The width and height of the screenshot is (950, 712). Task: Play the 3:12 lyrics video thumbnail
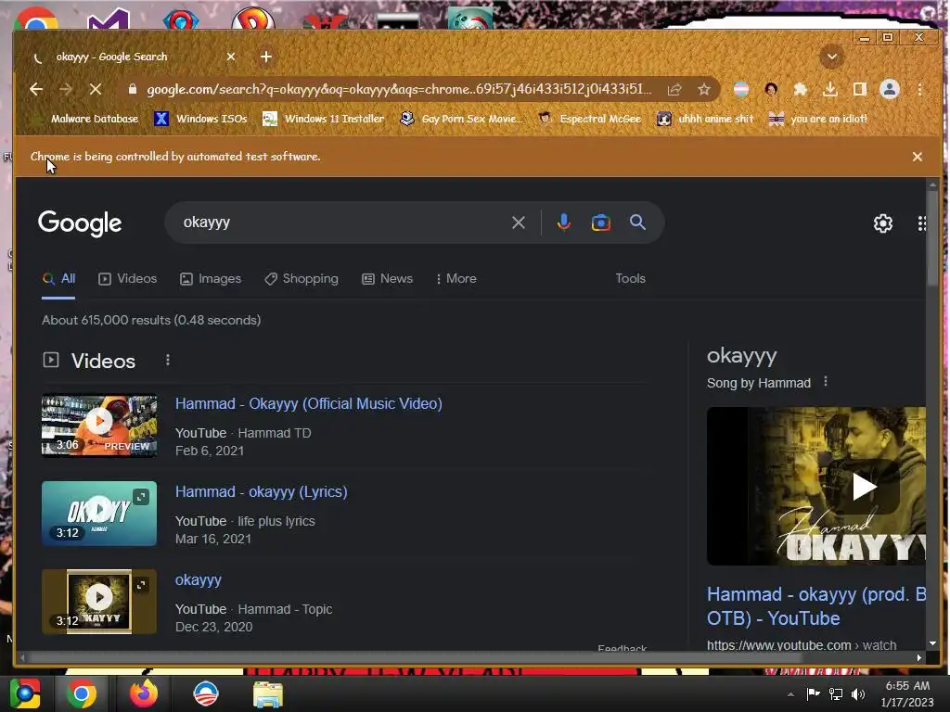(99, 514)
